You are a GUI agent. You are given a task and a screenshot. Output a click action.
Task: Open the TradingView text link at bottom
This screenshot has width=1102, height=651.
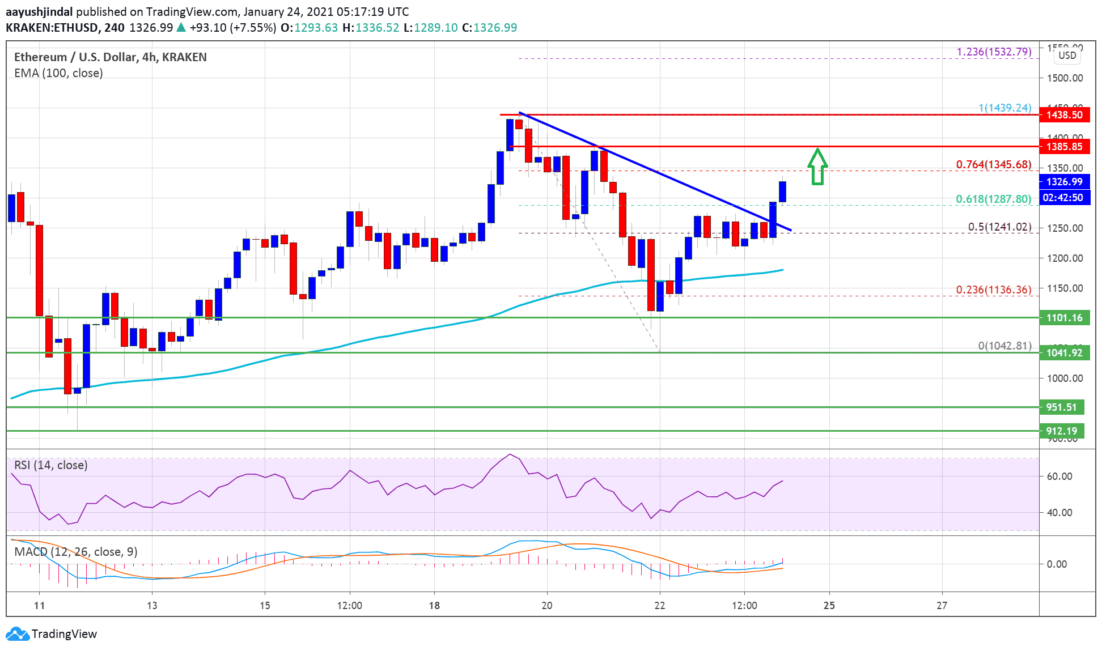[x=64, y=634]
